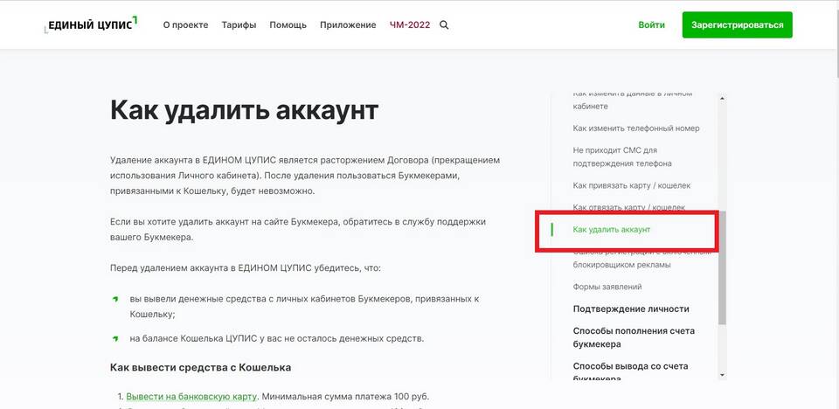Click Вывести на банковскую карту link
Viewport: 839px width, 409px height.
tap(192, 397)
